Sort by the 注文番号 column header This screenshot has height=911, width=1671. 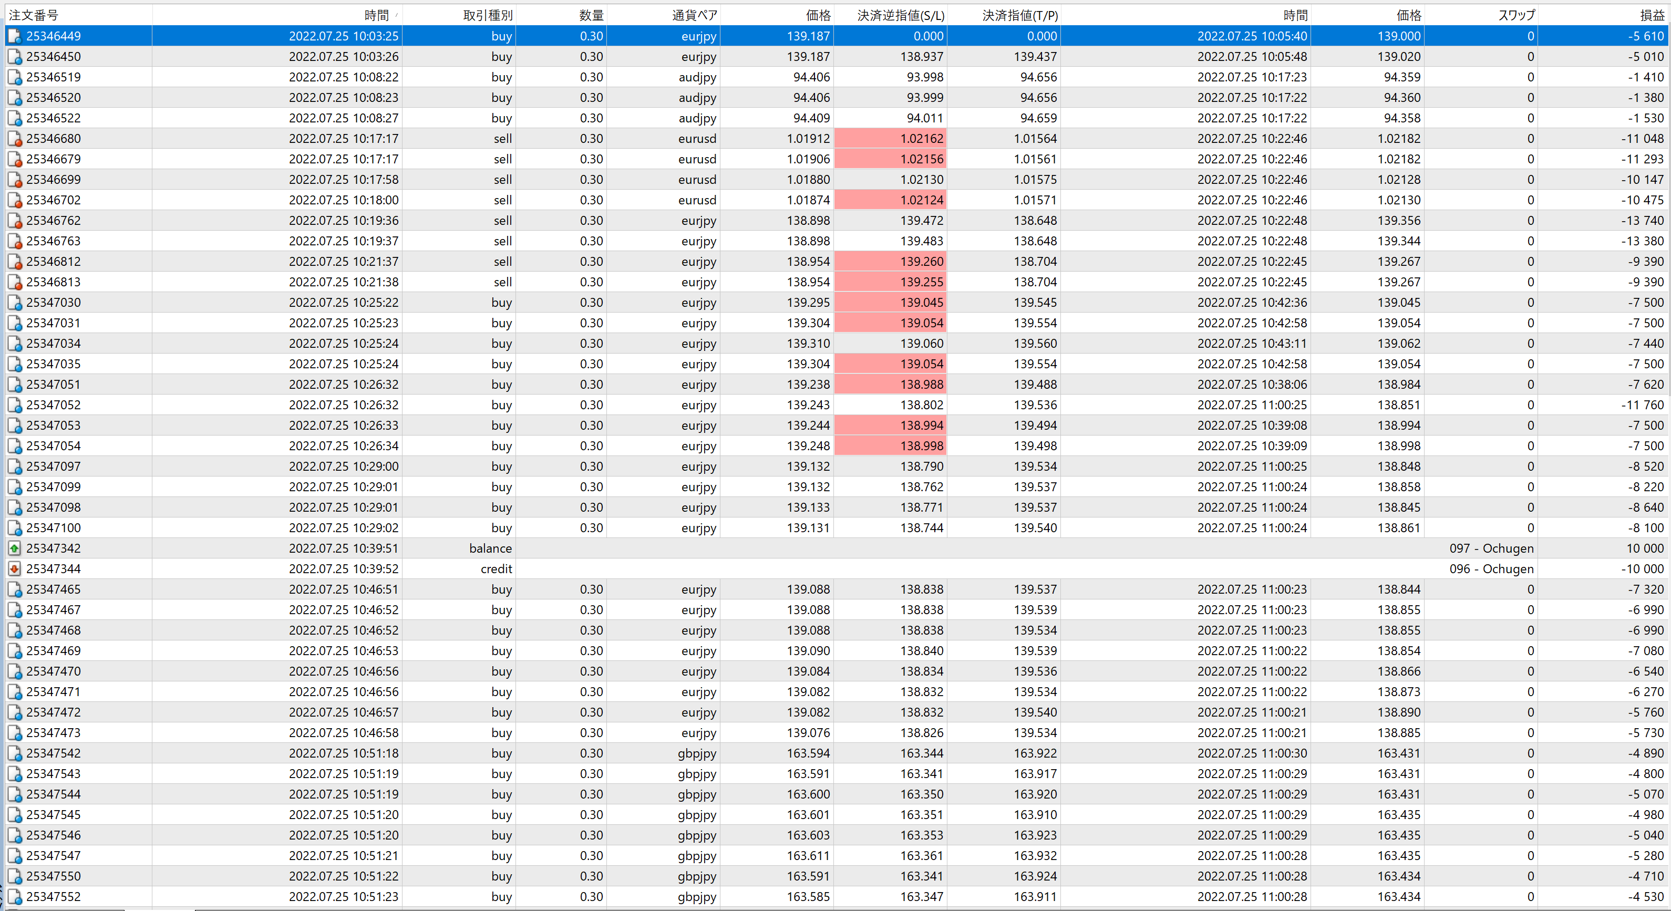click(78, 15)
